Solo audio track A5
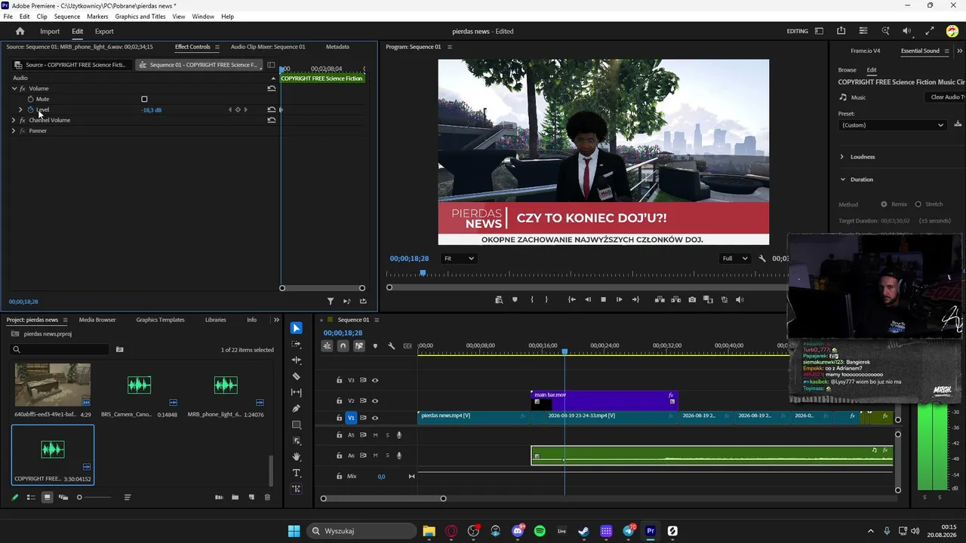The height and width of the screenshot is (543, 966). click(x=388, y=435)
